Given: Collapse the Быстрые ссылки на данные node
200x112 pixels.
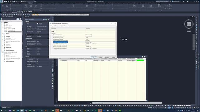Looking at the screenshot, I should coord(1,52).
